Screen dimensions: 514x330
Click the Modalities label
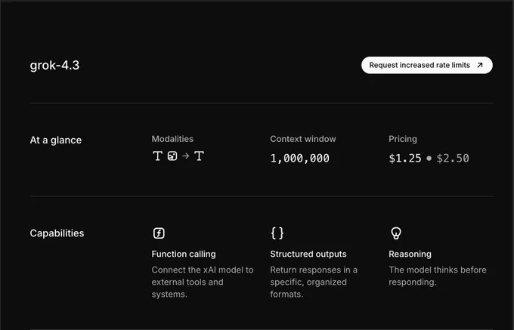coord(172,139)
